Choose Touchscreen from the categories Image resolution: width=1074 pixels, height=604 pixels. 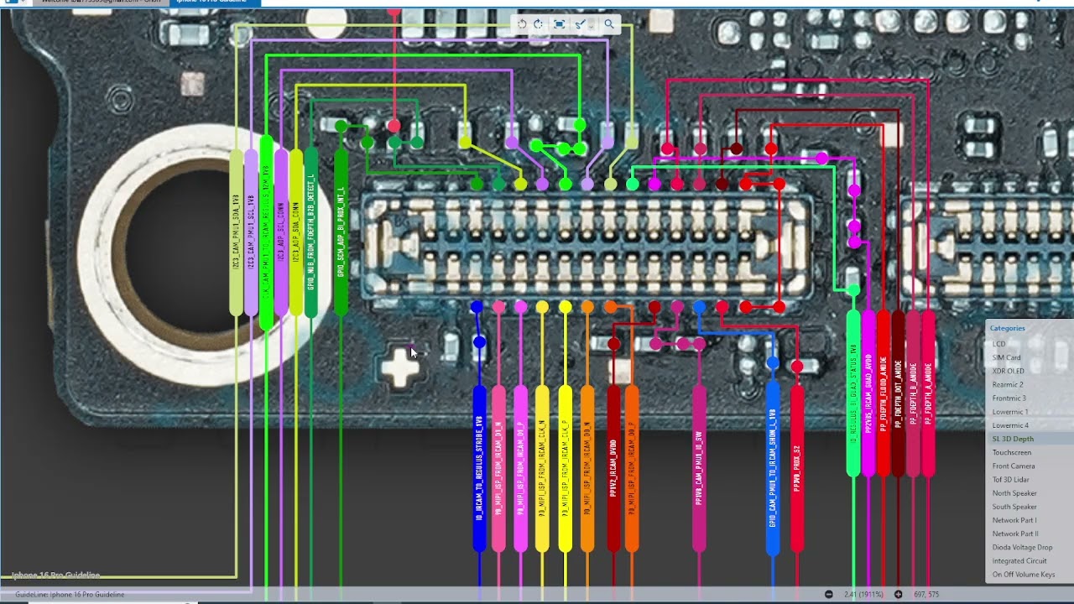coord(1012,452)
